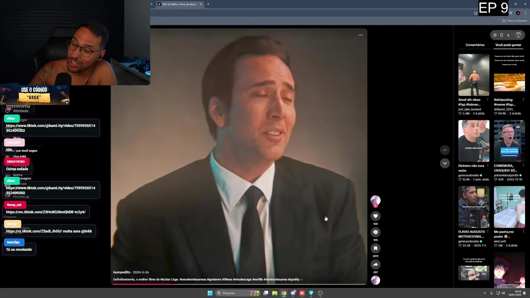Open the vt.tiktok.com muita aura chat link
Viewport: 530px width, 298px height.
(34, 231)
